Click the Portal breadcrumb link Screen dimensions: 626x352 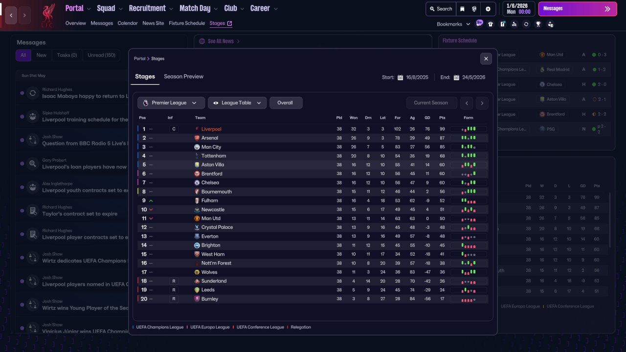[x=140, y=59]
